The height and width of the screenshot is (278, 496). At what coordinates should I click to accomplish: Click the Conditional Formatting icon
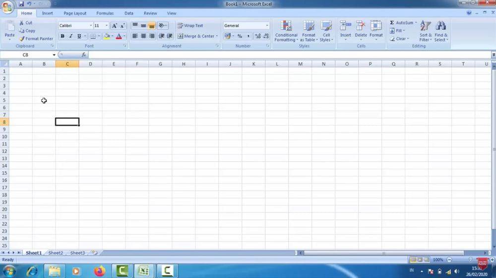point(286,26)
